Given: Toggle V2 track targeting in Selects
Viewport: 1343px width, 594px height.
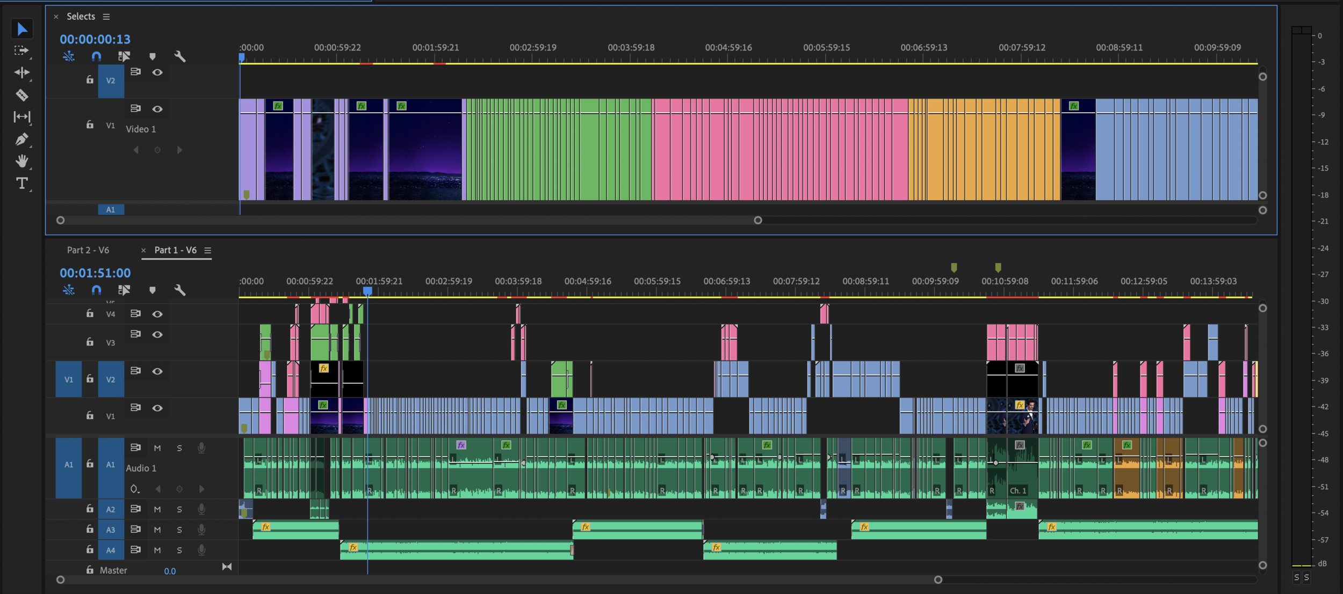Looking at the screenshot, I should tap(111, 80).
